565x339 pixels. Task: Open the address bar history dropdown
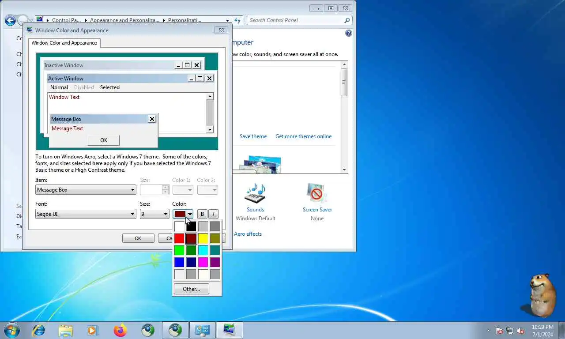[228, 20]
